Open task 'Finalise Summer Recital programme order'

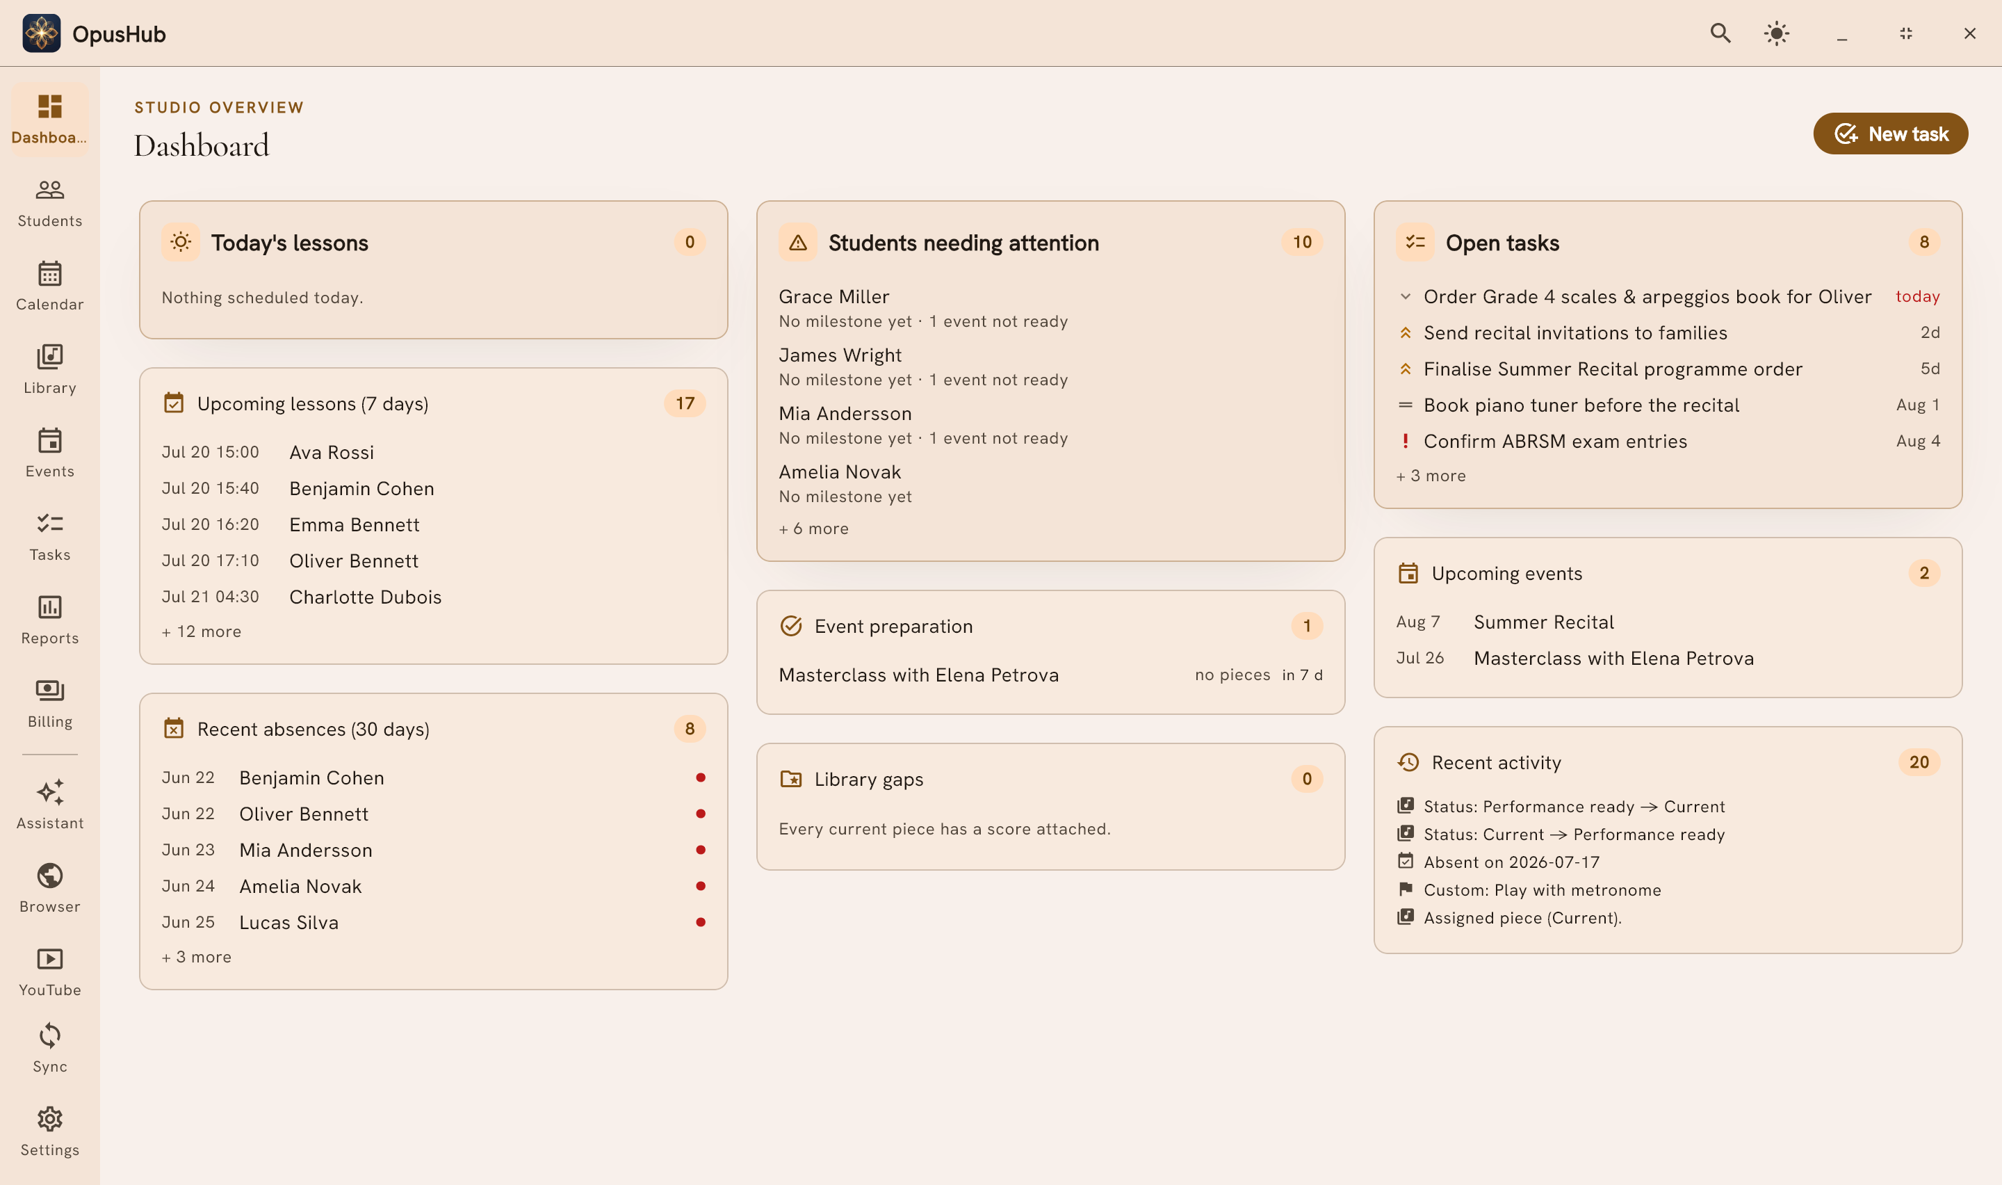click(1668, 369)
